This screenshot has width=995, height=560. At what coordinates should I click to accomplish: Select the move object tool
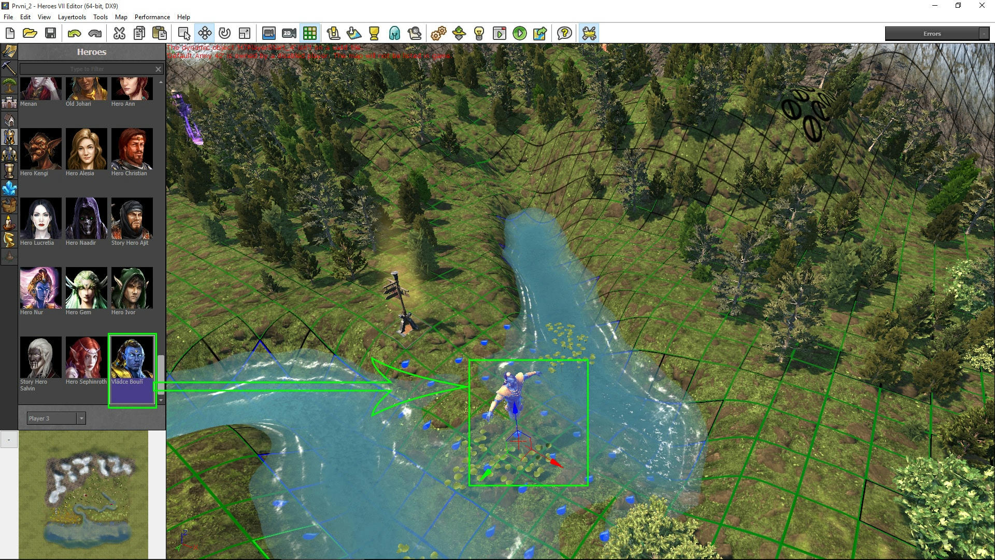pos(205,34)
